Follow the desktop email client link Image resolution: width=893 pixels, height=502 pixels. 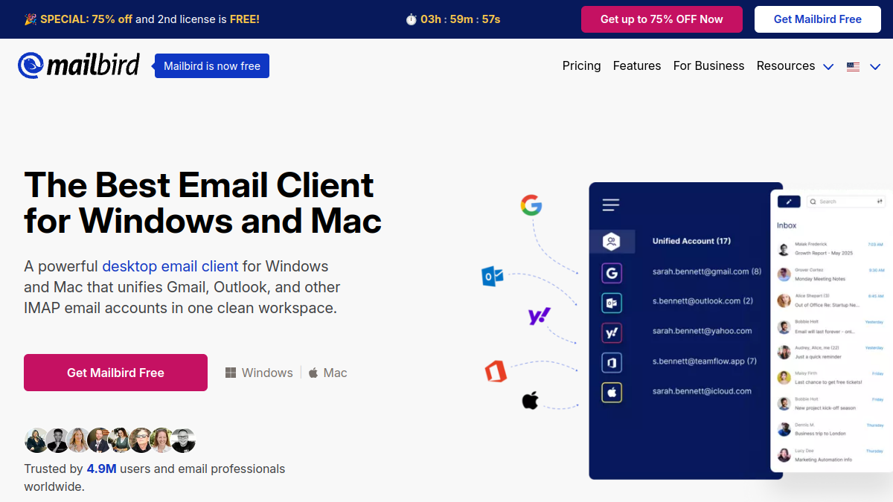click(x=170, y=266)
